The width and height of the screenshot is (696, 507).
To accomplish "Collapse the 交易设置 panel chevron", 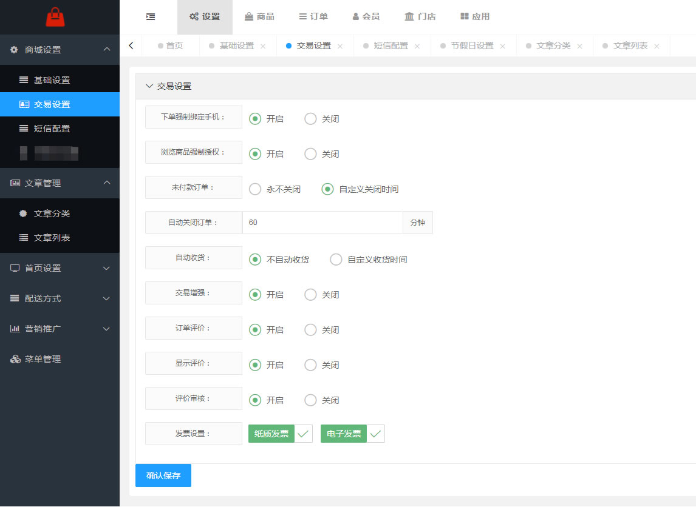I will [149, 86].
